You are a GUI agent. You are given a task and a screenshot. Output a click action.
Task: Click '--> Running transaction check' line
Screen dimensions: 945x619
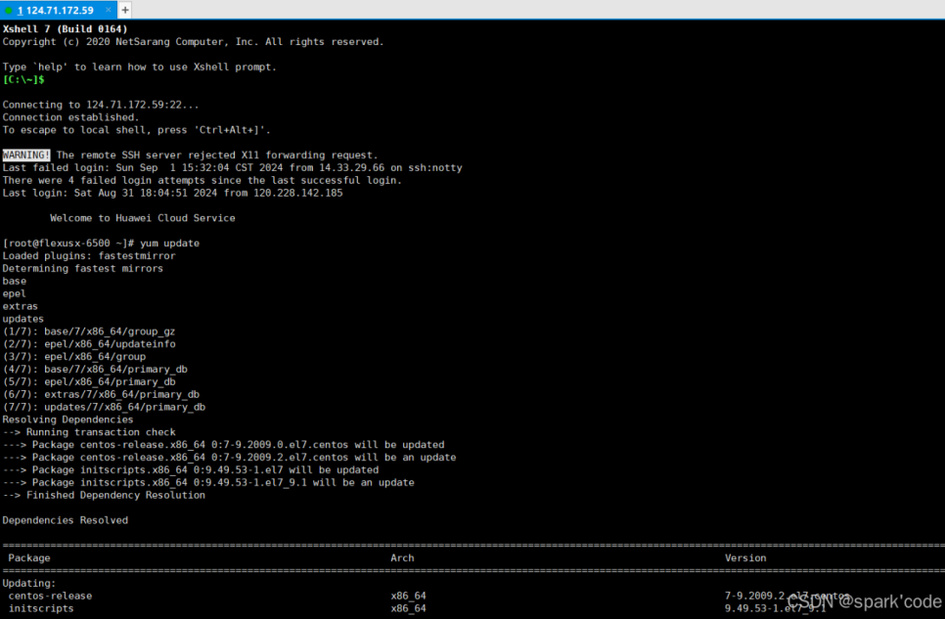coord(89,432)
